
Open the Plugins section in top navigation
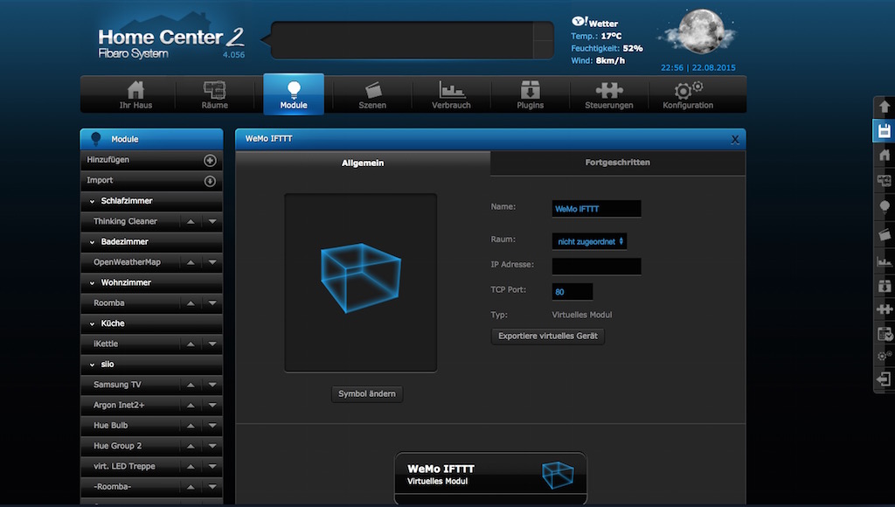530,94
